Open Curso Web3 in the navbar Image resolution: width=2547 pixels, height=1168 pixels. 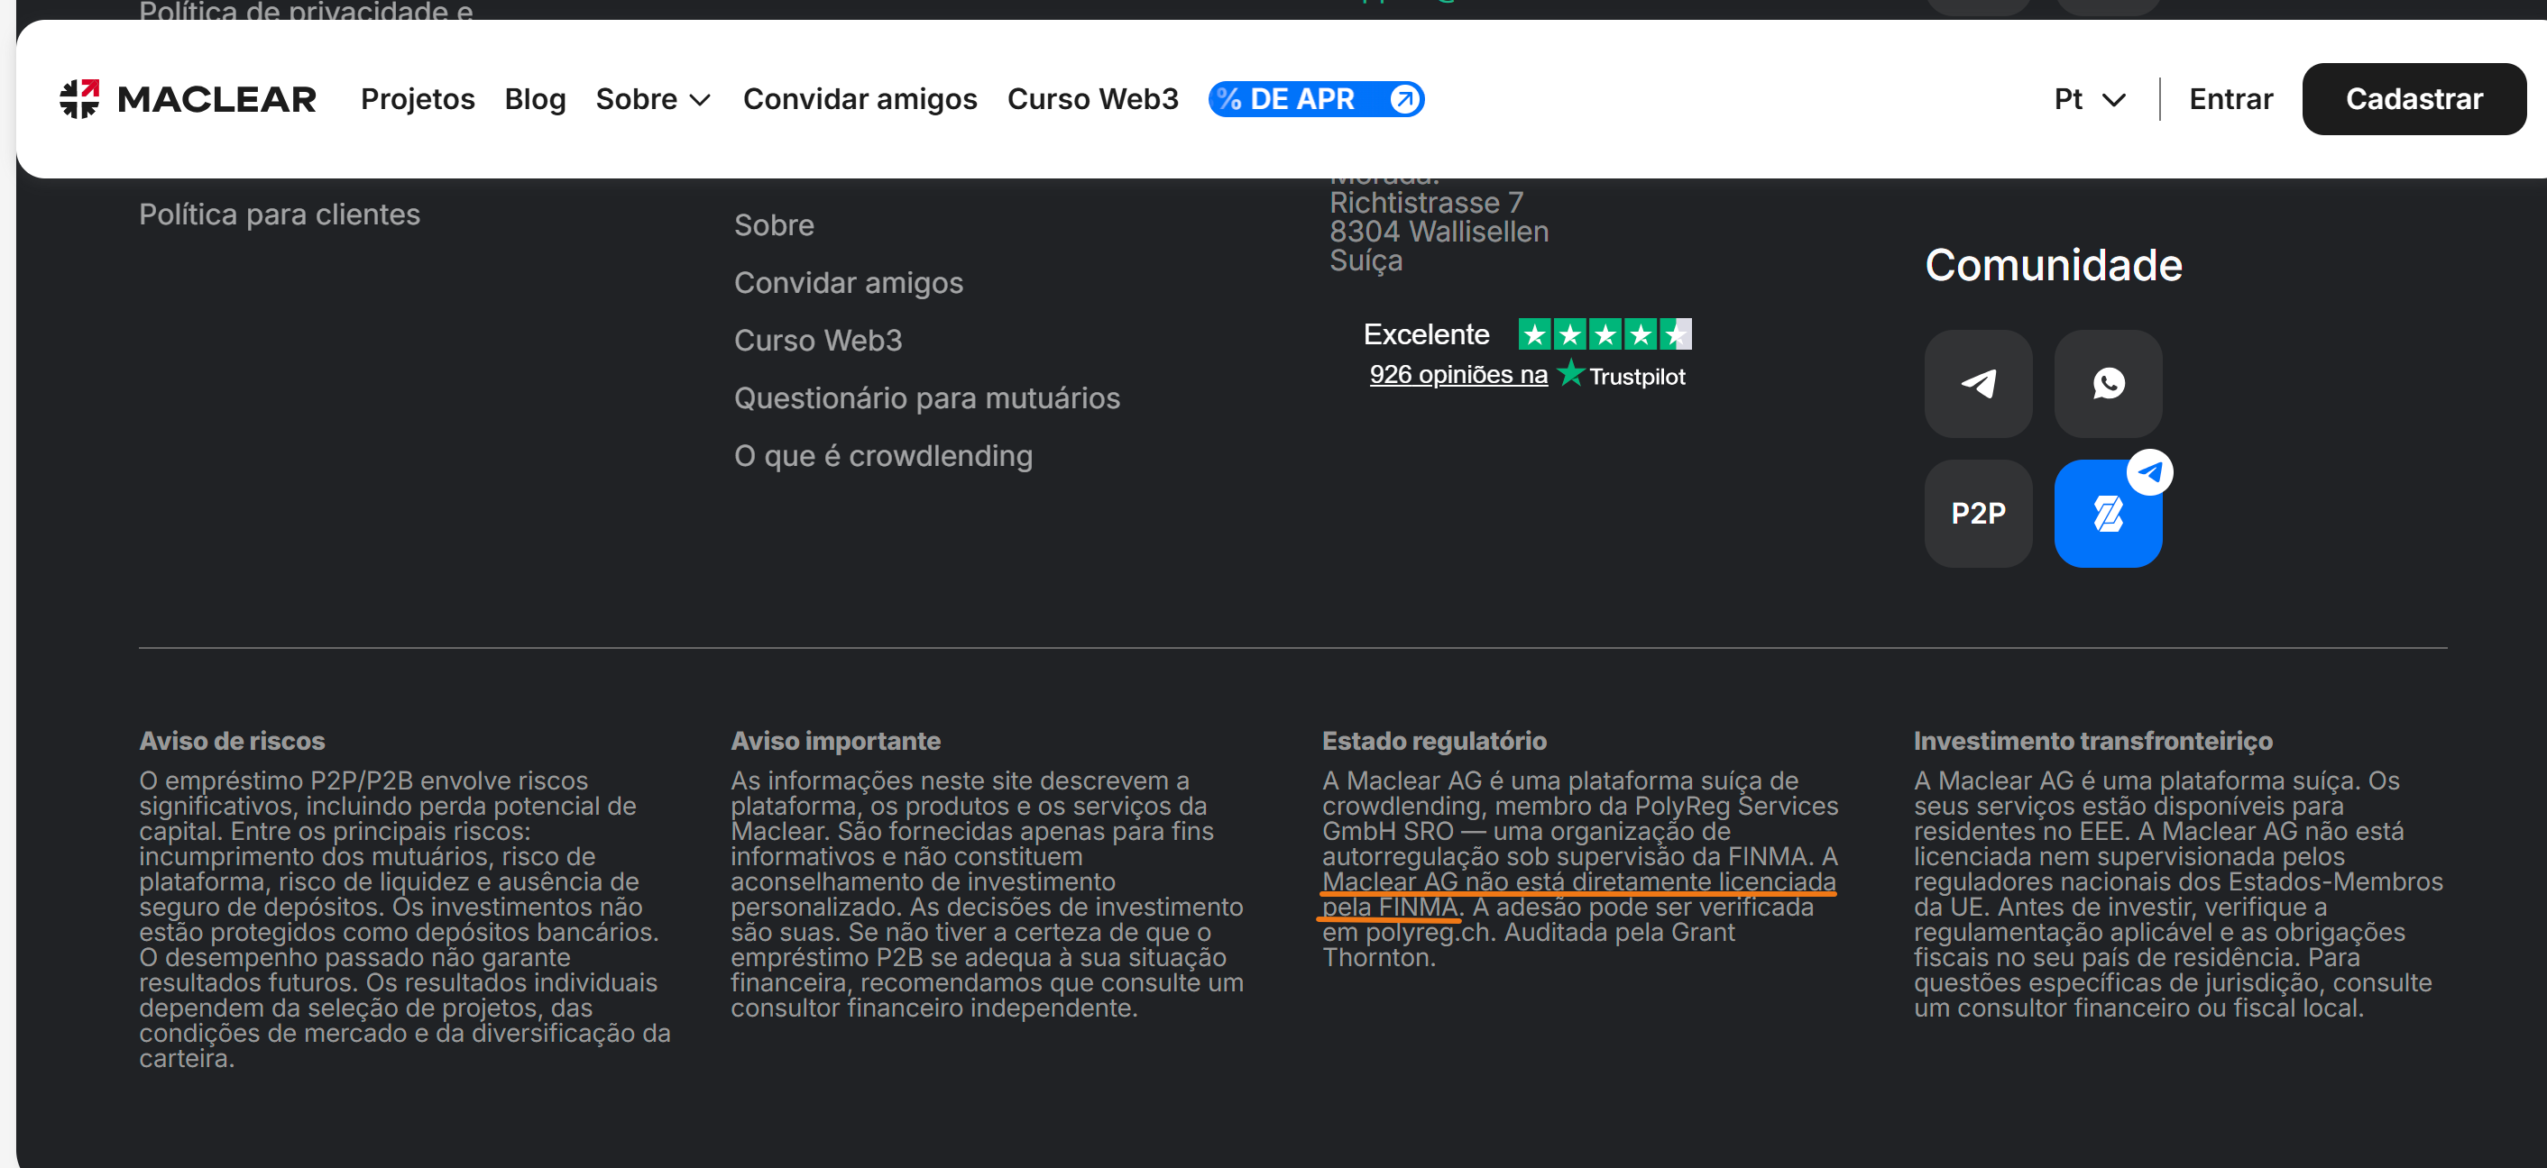click(1092, 99)
